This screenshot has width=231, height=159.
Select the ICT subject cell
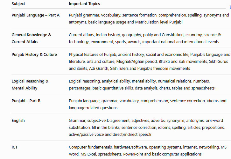pos(15,147)
